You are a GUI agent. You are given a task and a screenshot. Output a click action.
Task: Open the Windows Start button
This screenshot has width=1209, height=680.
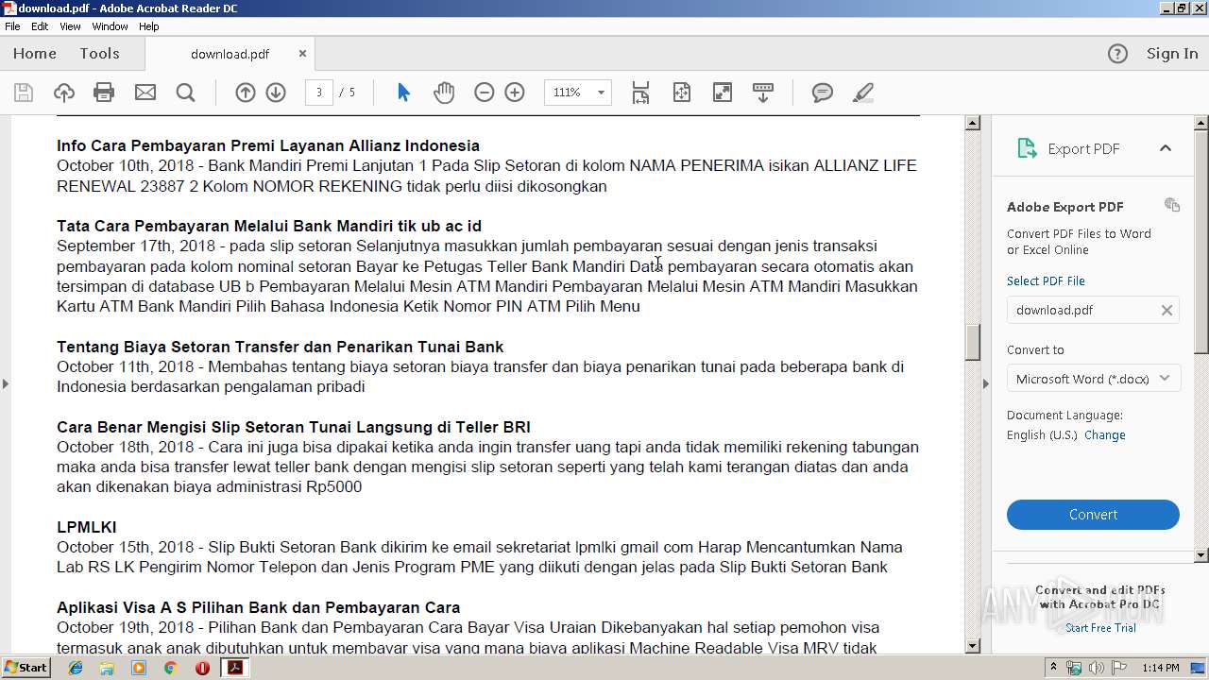[x=26, y=668]
